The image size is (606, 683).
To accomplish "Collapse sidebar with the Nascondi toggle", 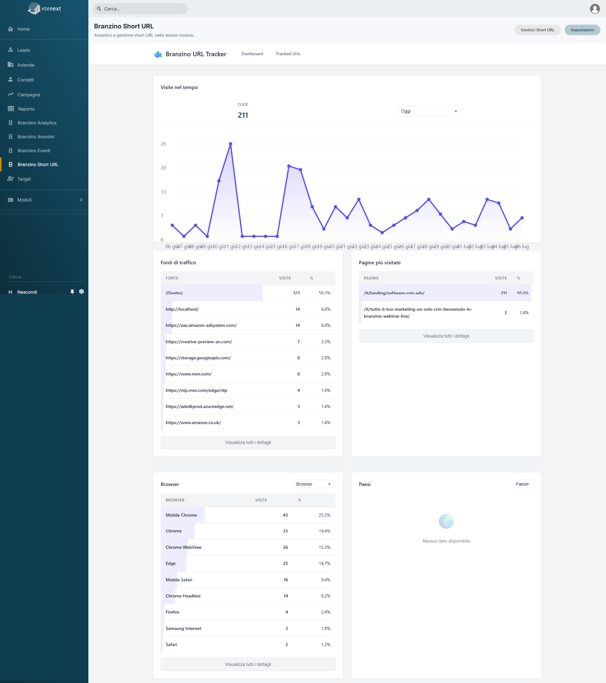I will pyautogui.click(x=23, y=292).
